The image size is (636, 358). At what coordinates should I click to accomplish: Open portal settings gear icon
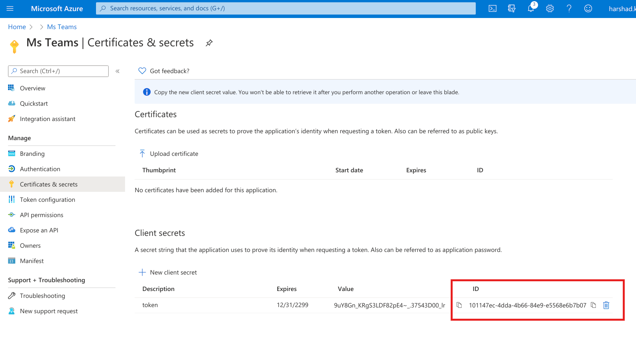point(550,8)
